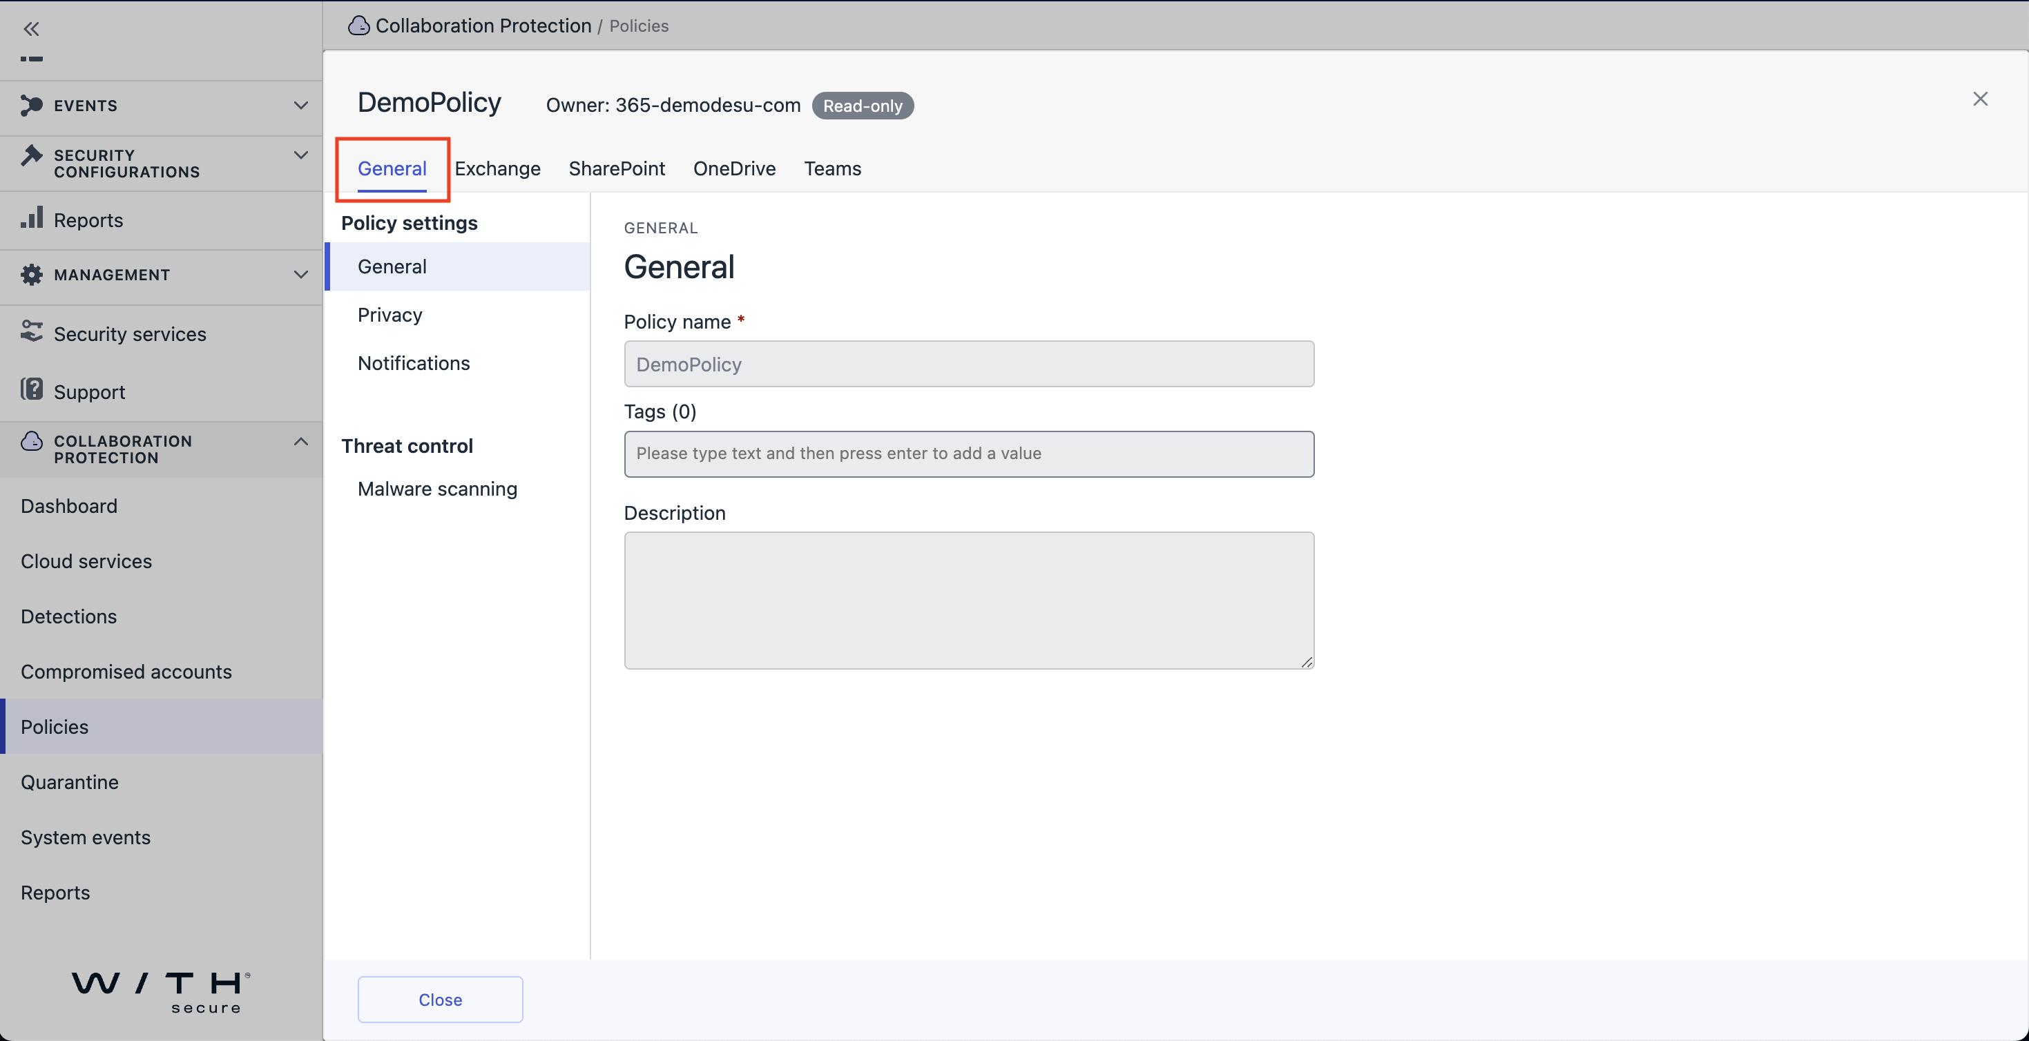The width and height of the screenshot is (2029, 1041).
Task: Click the MANAGEMENT section label
Action: coord(112,275)
